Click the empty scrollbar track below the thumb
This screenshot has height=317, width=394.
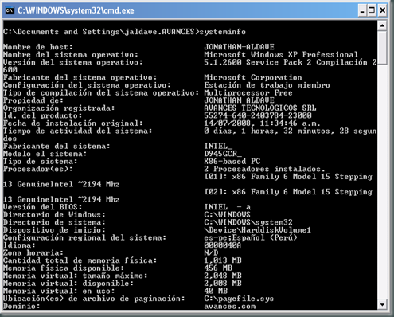(382, 182)
